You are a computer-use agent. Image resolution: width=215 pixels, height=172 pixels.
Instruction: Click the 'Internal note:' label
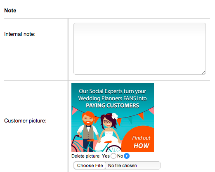coord(20,34)
